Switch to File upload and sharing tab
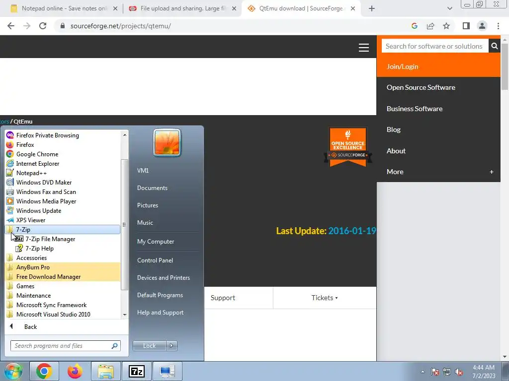Image resolution: width=509 pixels, height=381 pixels. coord(182,8)
